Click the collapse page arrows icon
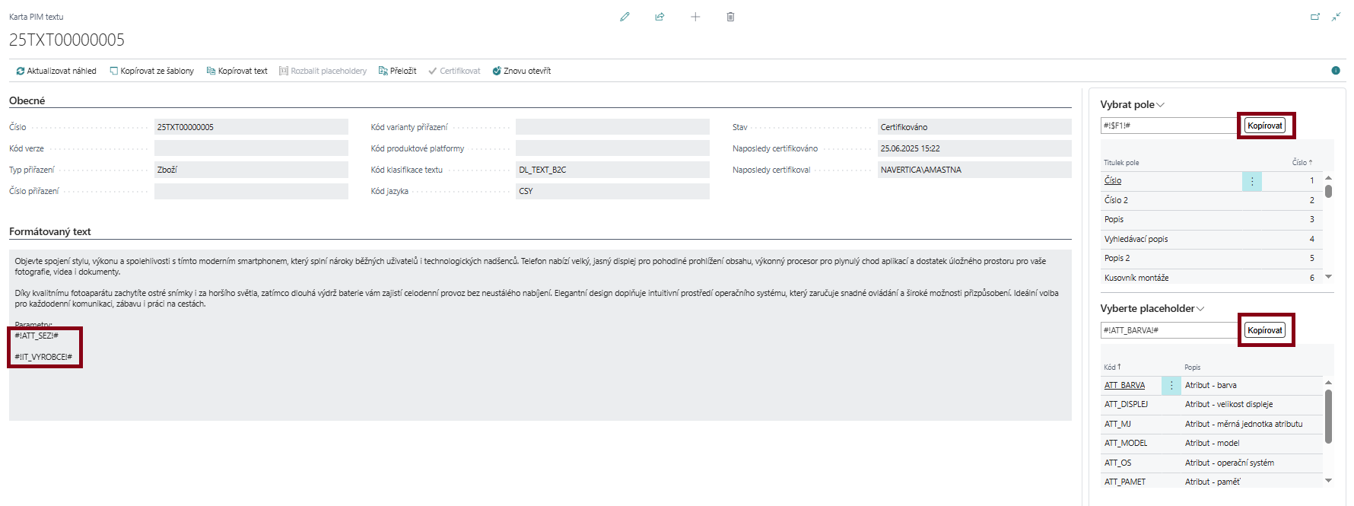1354x506 pixels. click(x=1336, y=17)
